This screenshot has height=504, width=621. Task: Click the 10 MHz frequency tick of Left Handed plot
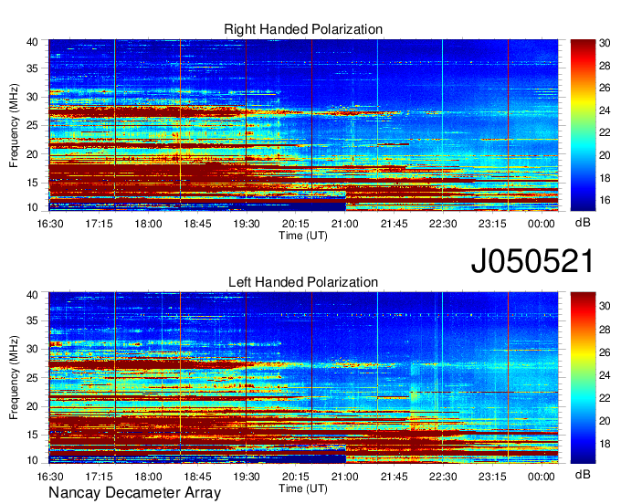click(33, 460)
